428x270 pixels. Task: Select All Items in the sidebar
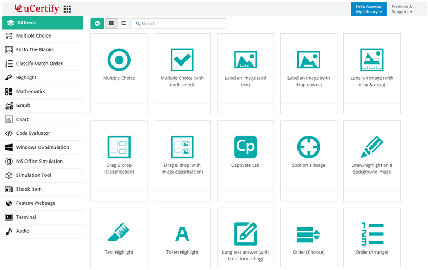43,23
